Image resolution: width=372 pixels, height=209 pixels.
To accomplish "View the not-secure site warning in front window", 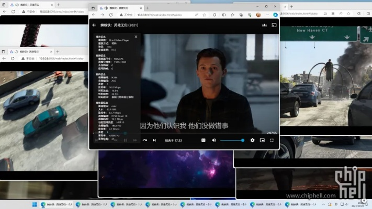I will pos(126,15).
